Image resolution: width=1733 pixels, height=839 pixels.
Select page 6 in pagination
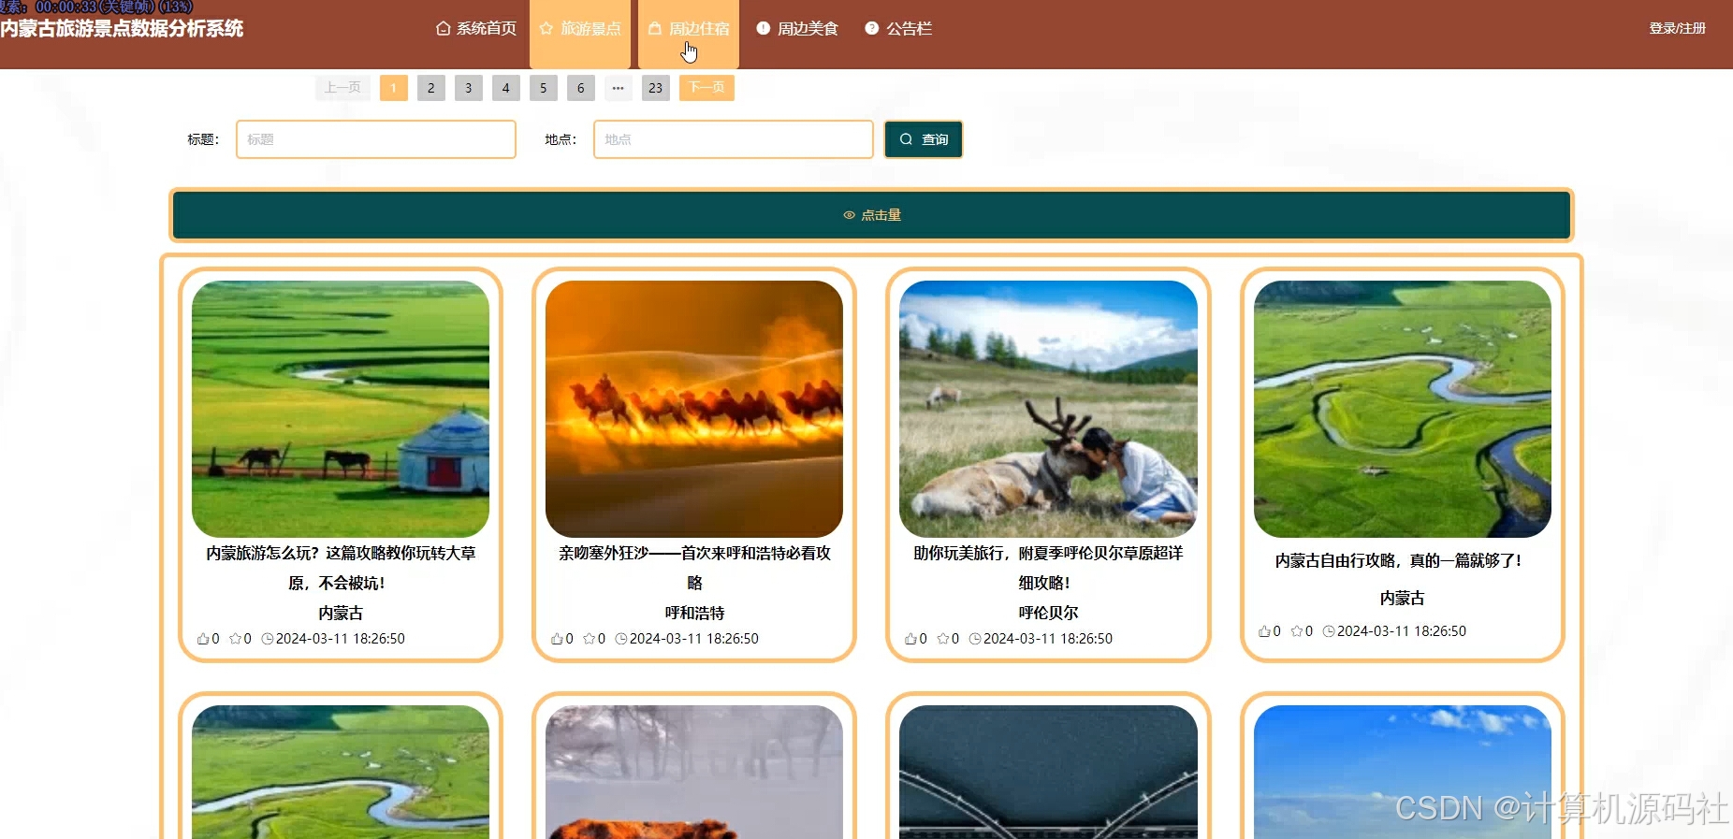(x=581, y=88)
